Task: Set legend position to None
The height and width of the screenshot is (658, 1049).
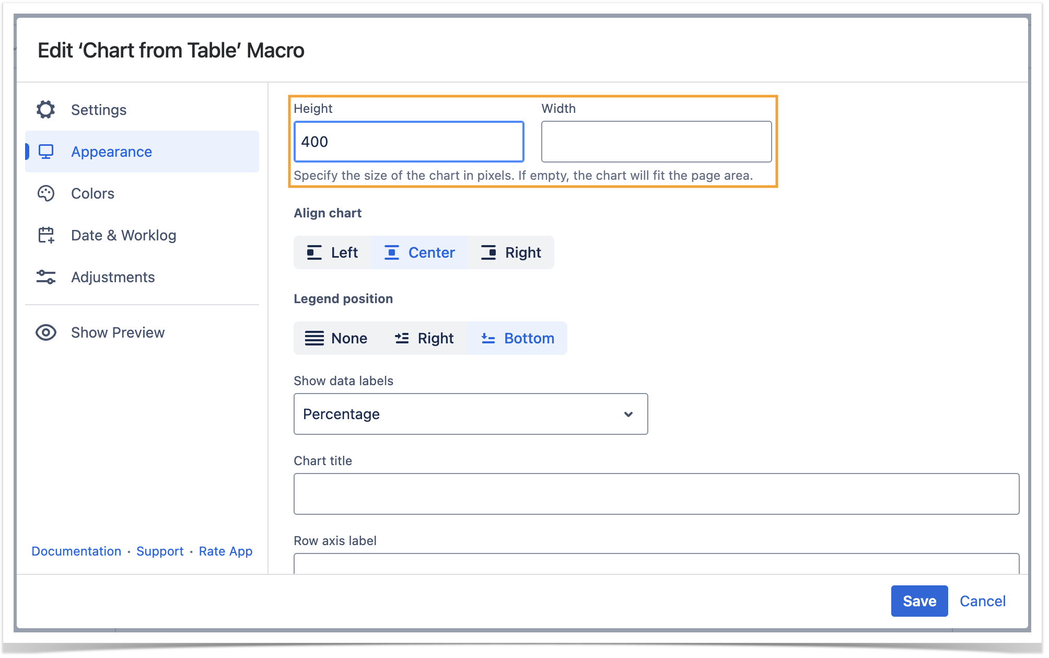Action: (x=336, y=338)
